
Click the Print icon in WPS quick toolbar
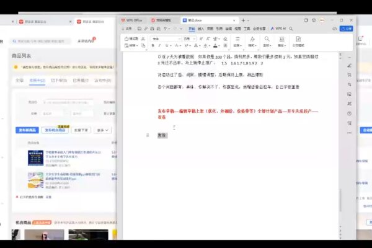(x=152, y=29)
